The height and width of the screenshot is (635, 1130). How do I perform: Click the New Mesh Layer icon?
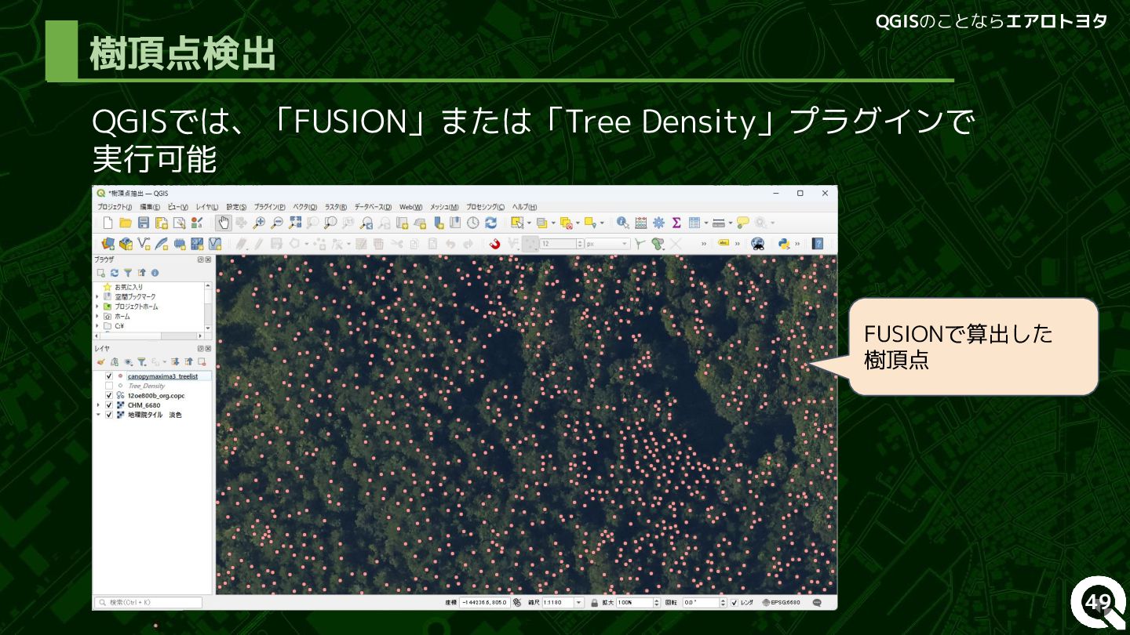coord(197,244)
